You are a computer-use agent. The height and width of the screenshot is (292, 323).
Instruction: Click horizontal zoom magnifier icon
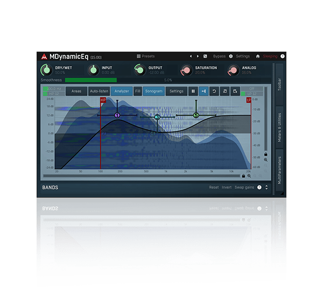pos(249,176)
